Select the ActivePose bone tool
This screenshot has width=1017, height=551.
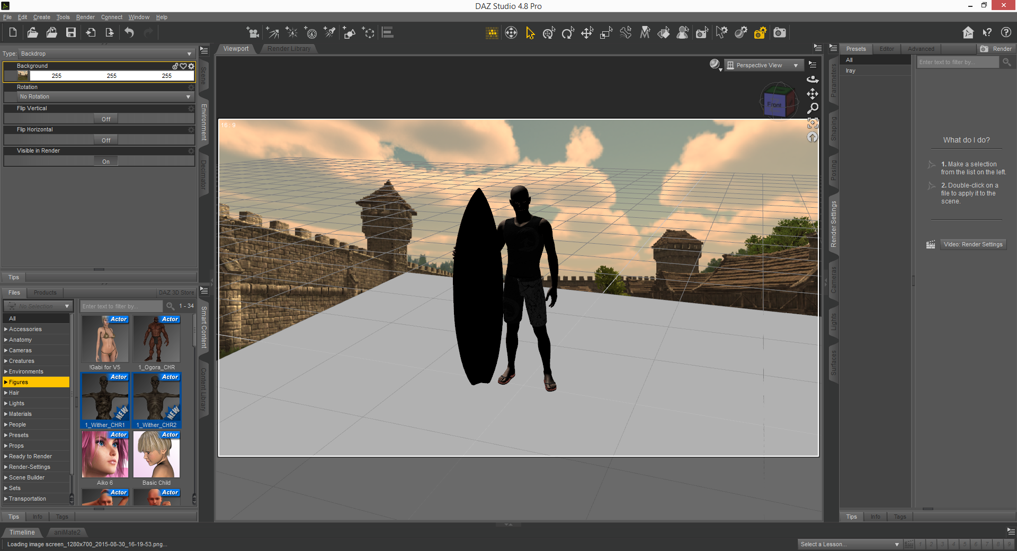pos(626,33)
